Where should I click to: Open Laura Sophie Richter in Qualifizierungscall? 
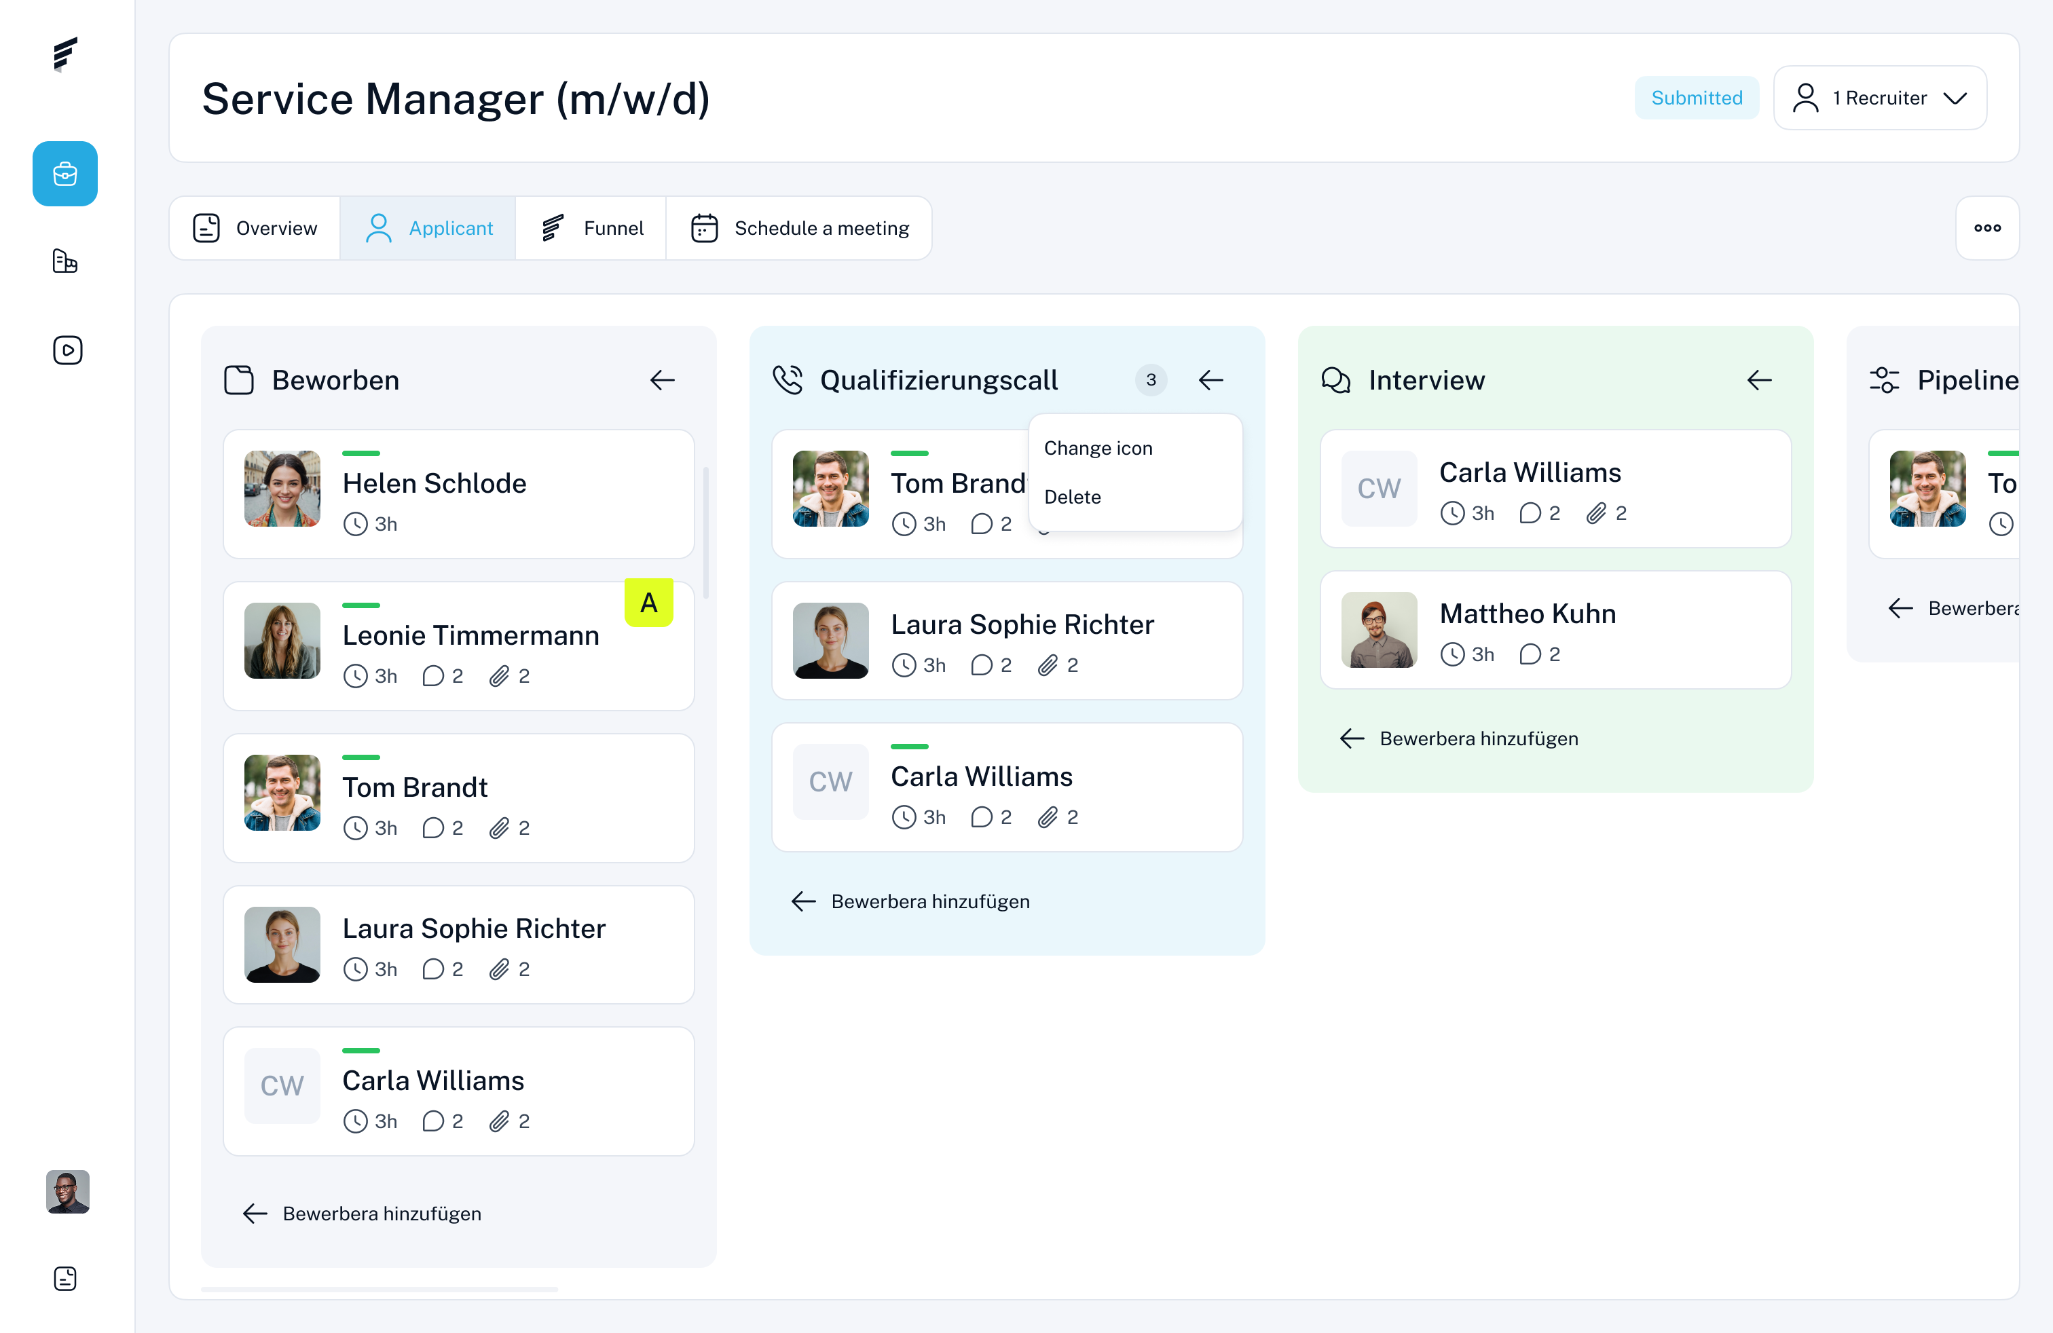click(1007, 641)
